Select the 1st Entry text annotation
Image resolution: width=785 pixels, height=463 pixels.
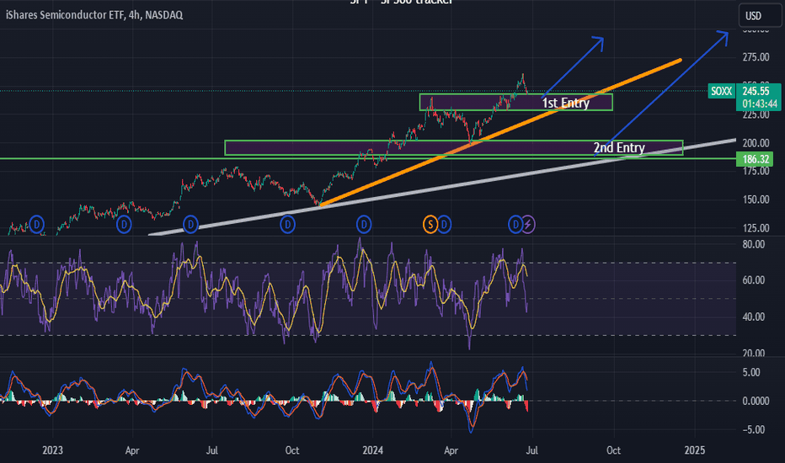click(566, 103)
